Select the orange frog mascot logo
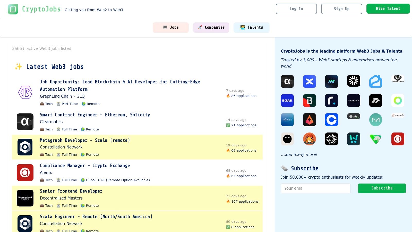Screen dimensions: 412x232 (310, 139)
